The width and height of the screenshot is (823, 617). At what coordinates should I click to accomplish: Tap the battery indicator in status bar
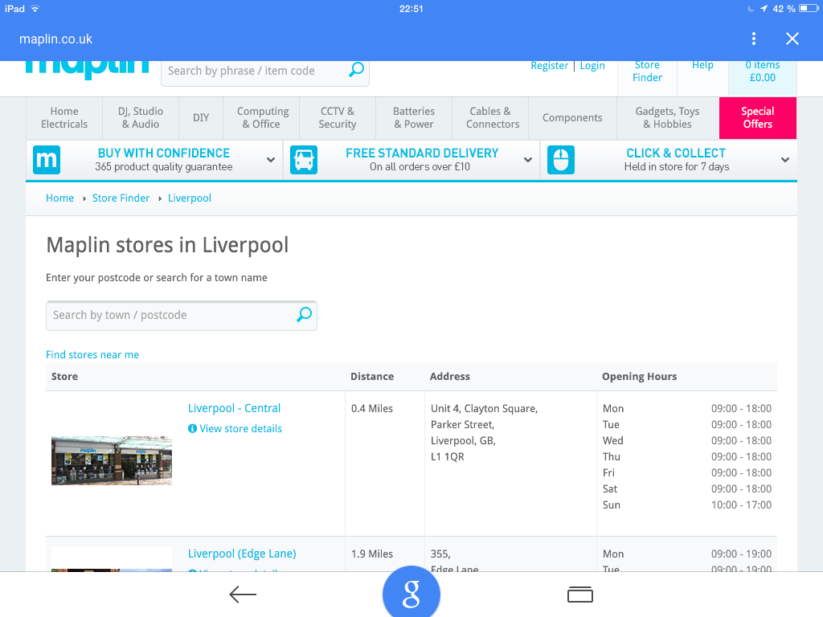[809, 8]
